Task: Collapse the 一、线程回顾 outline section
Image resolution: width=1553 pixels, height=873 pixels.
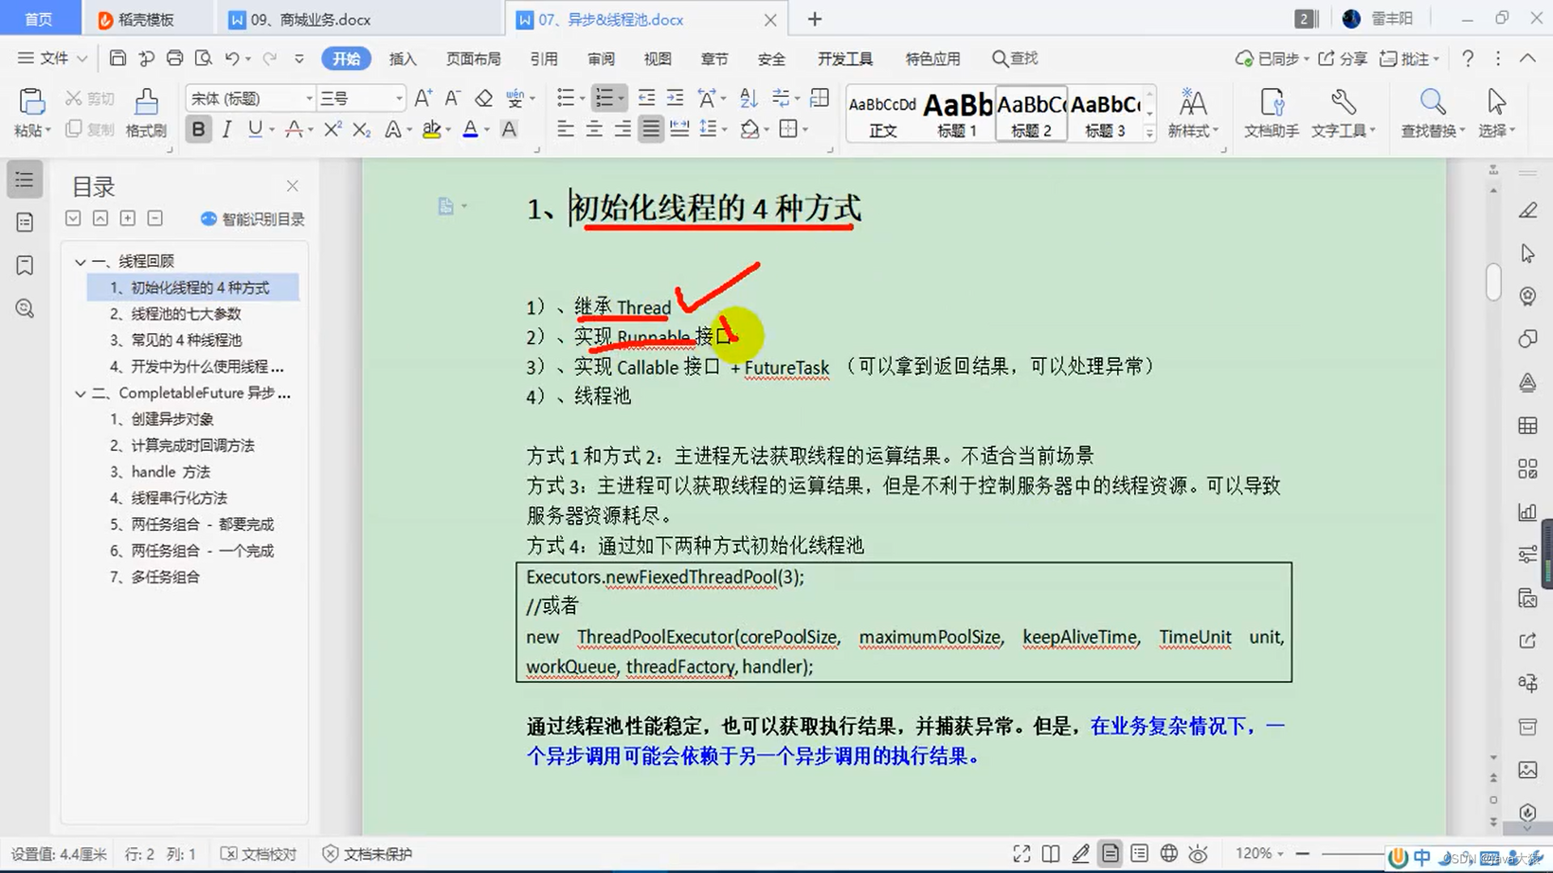Action: (x=80, y=262)
